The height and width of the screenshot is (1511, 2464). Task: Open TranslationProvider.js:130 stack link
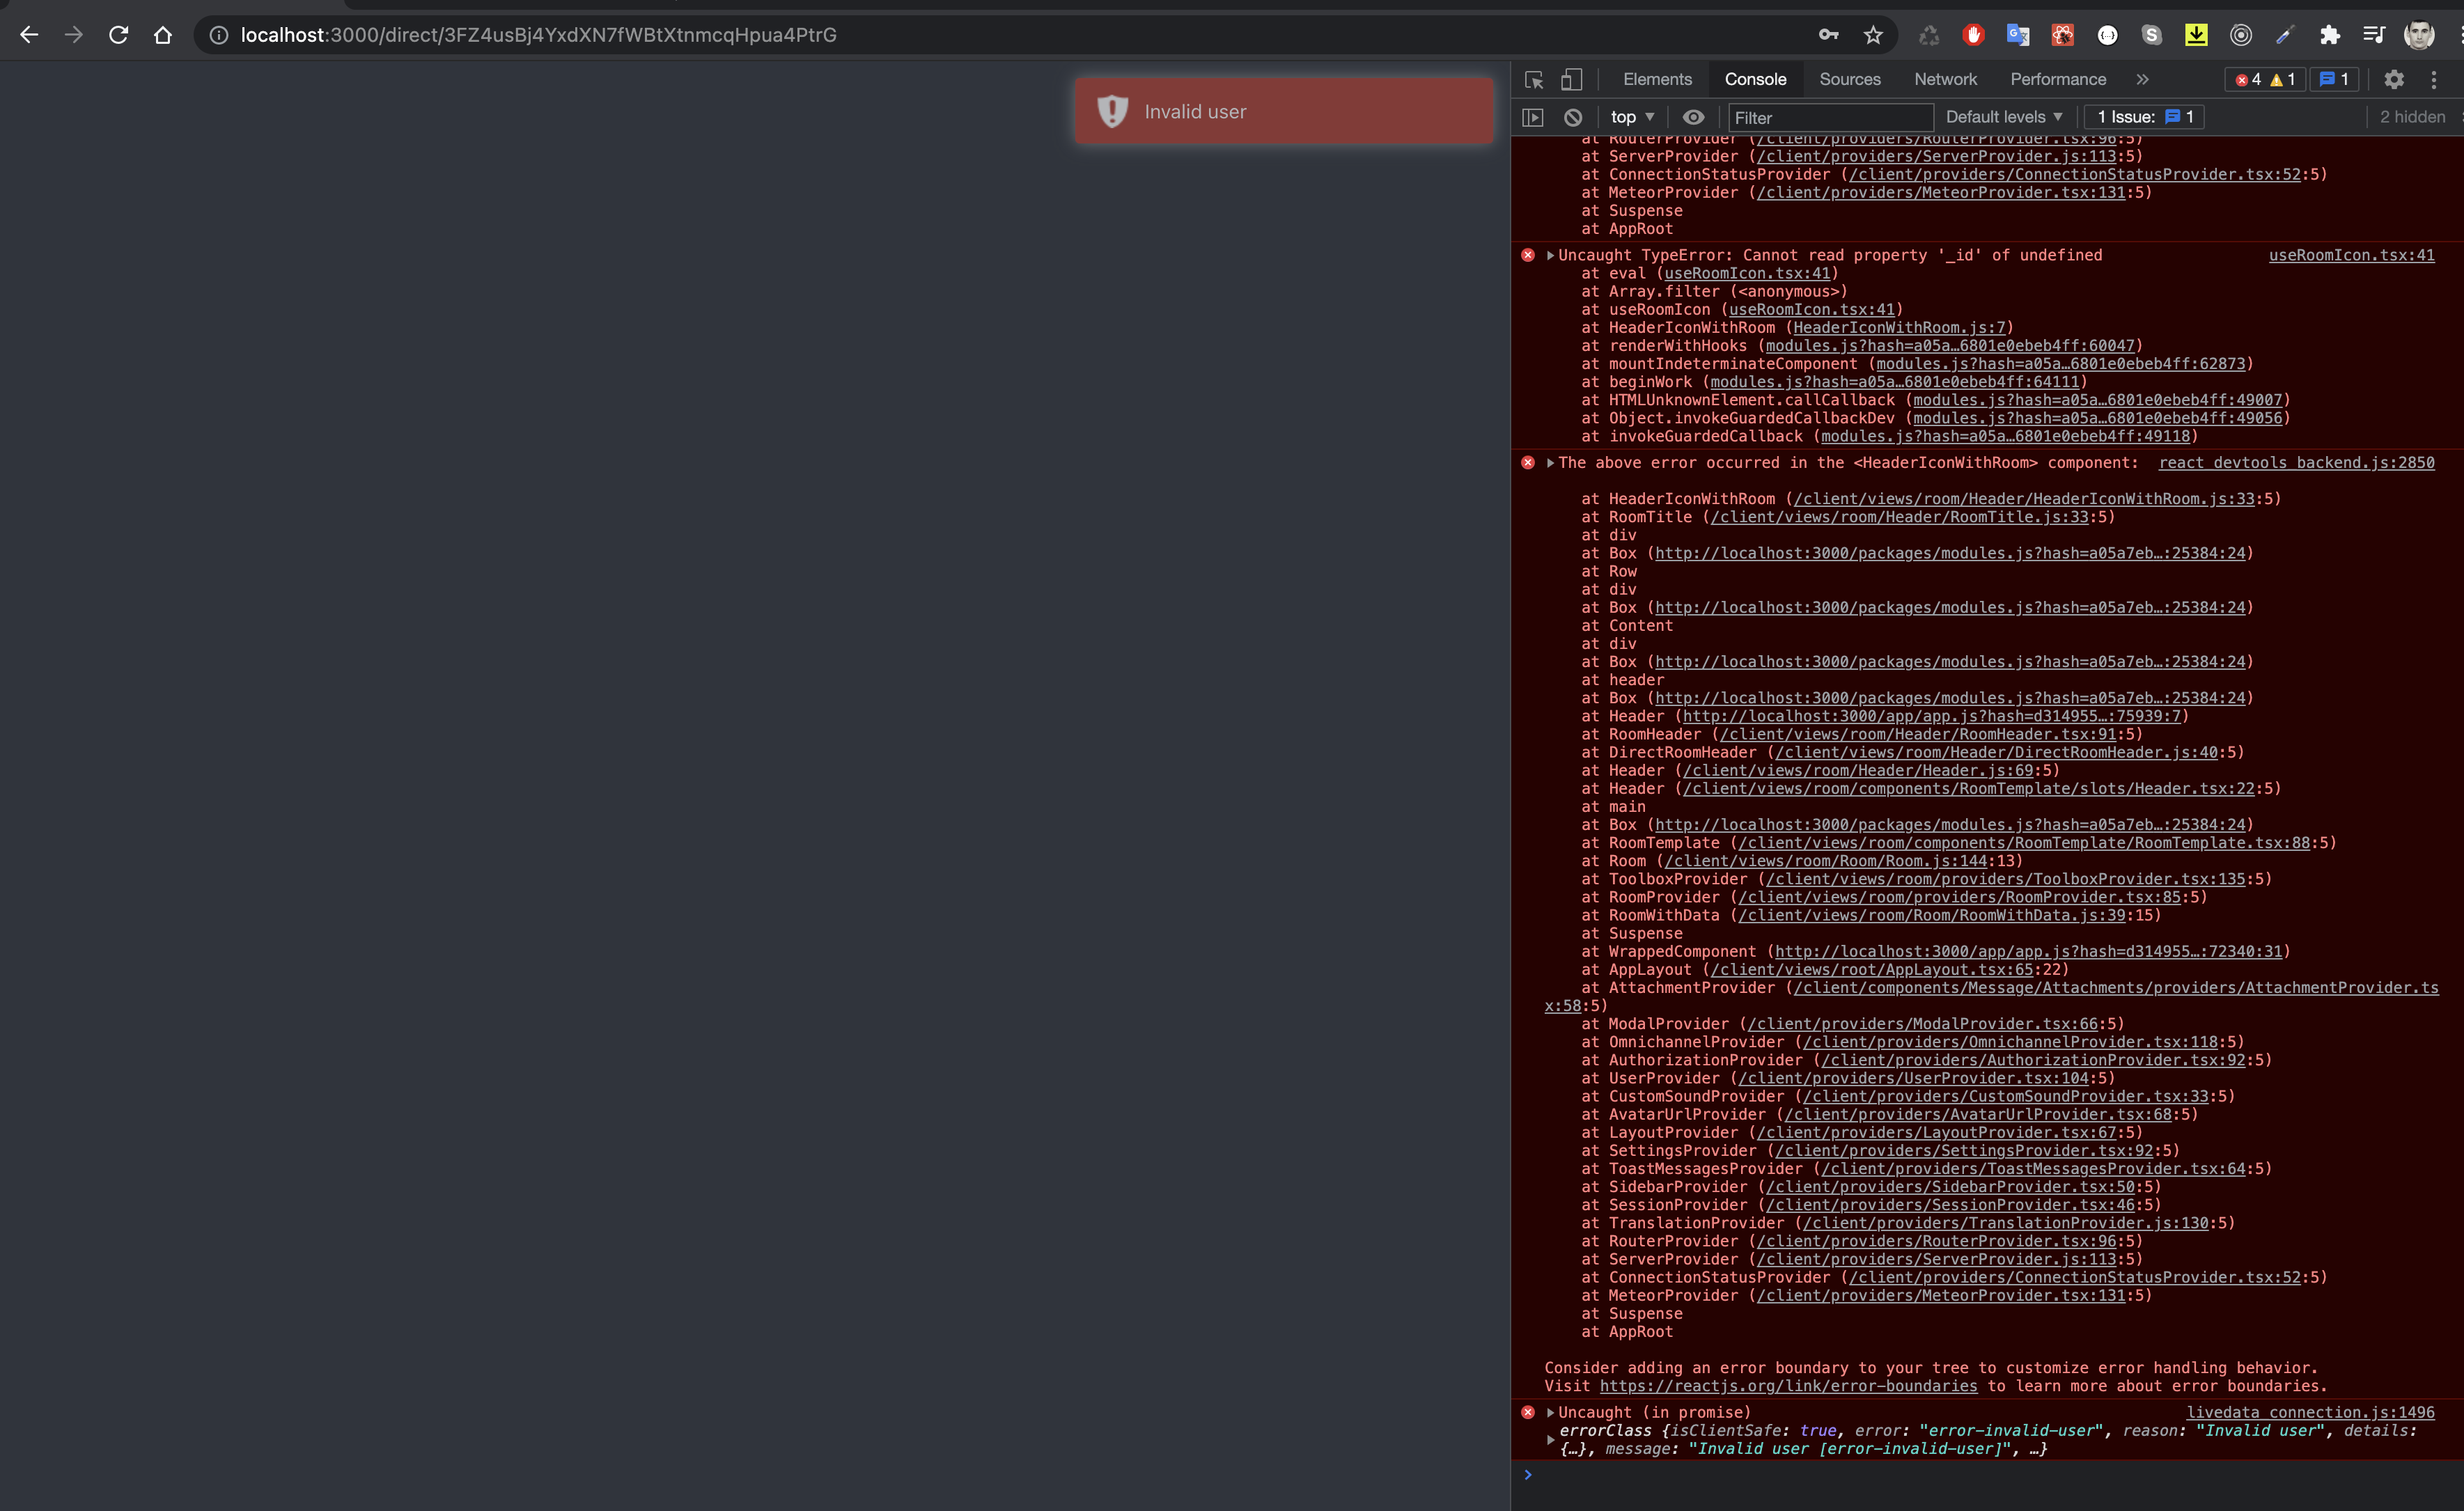[2005, 1223]
